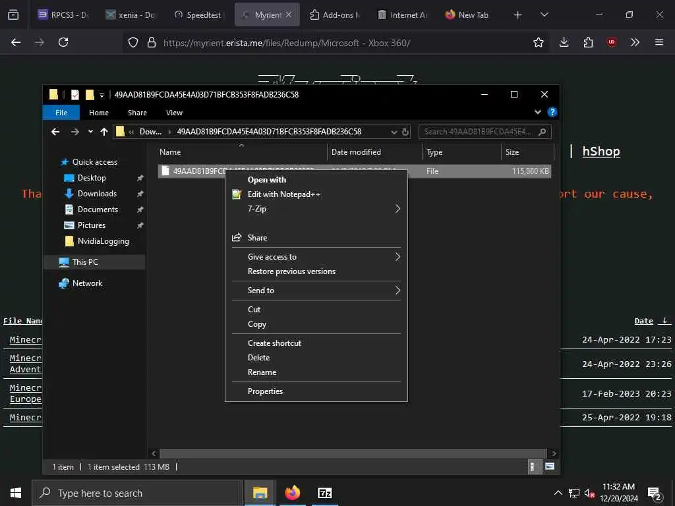This screenshot has height=506, width=675.
Task: Open the Send to submenu
Action: tap(316, 290)
